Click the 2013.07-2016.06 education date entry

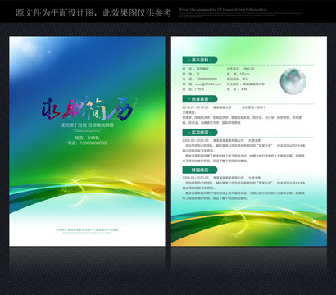tap(195, 107)
